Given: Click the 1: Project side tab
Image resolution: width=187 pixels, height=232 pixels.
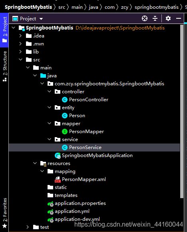Looking at the screenshot, I should point(5,30).
